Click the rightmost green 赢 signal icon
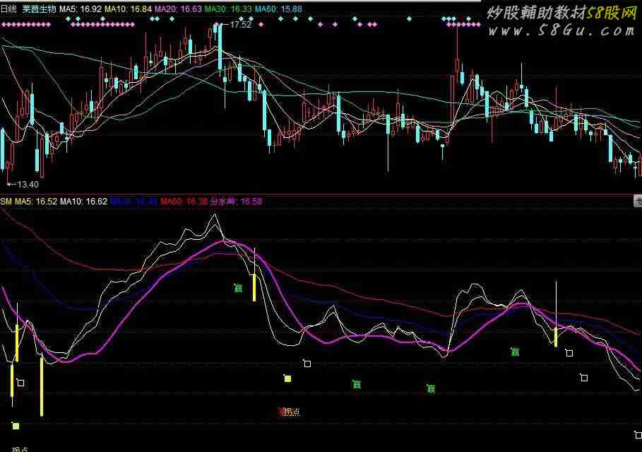Viewport: 642px width, 452px height. coord(515,351)
